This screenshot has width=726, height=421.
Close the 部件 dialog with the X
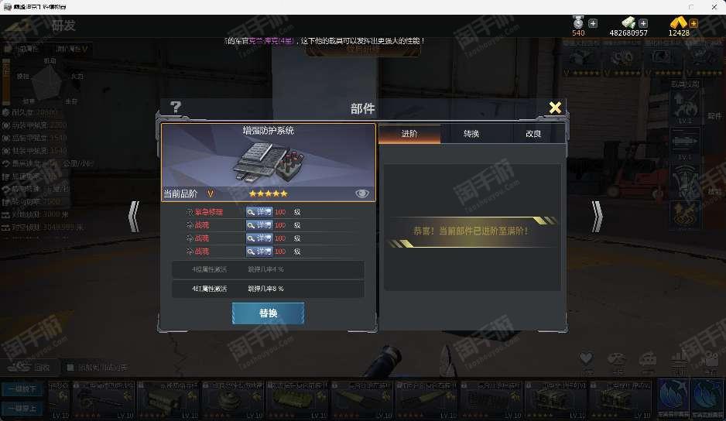click(555, 108)
